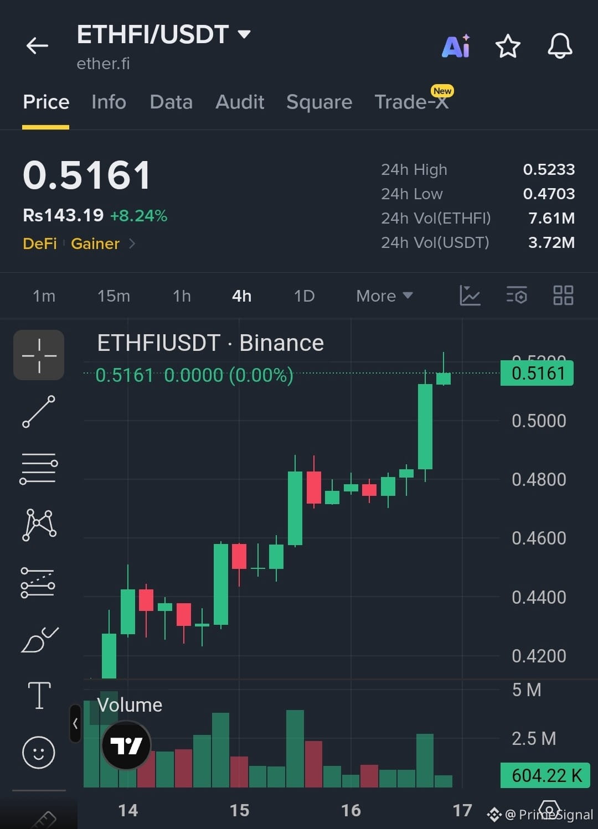Tap the 604.22 K volume label
The height and width of the screenshot is (829, 598).
(x=545, y=775)
